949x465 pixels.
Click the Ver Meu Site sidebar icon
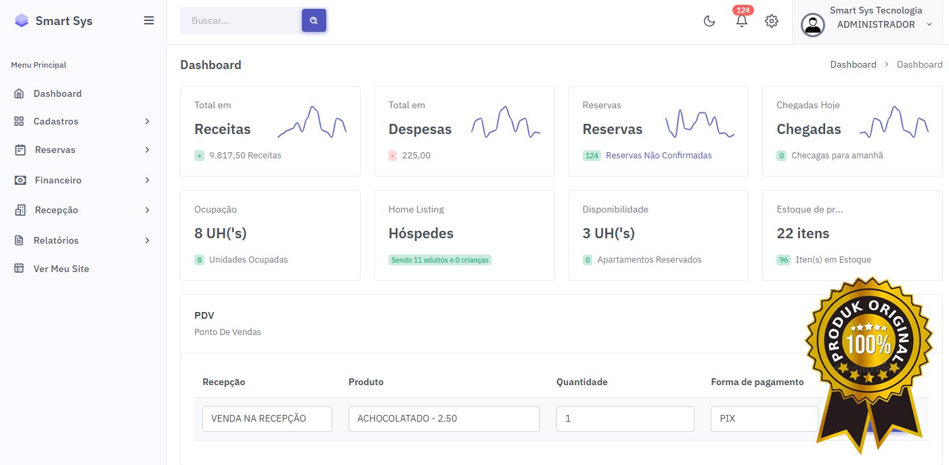20,269
